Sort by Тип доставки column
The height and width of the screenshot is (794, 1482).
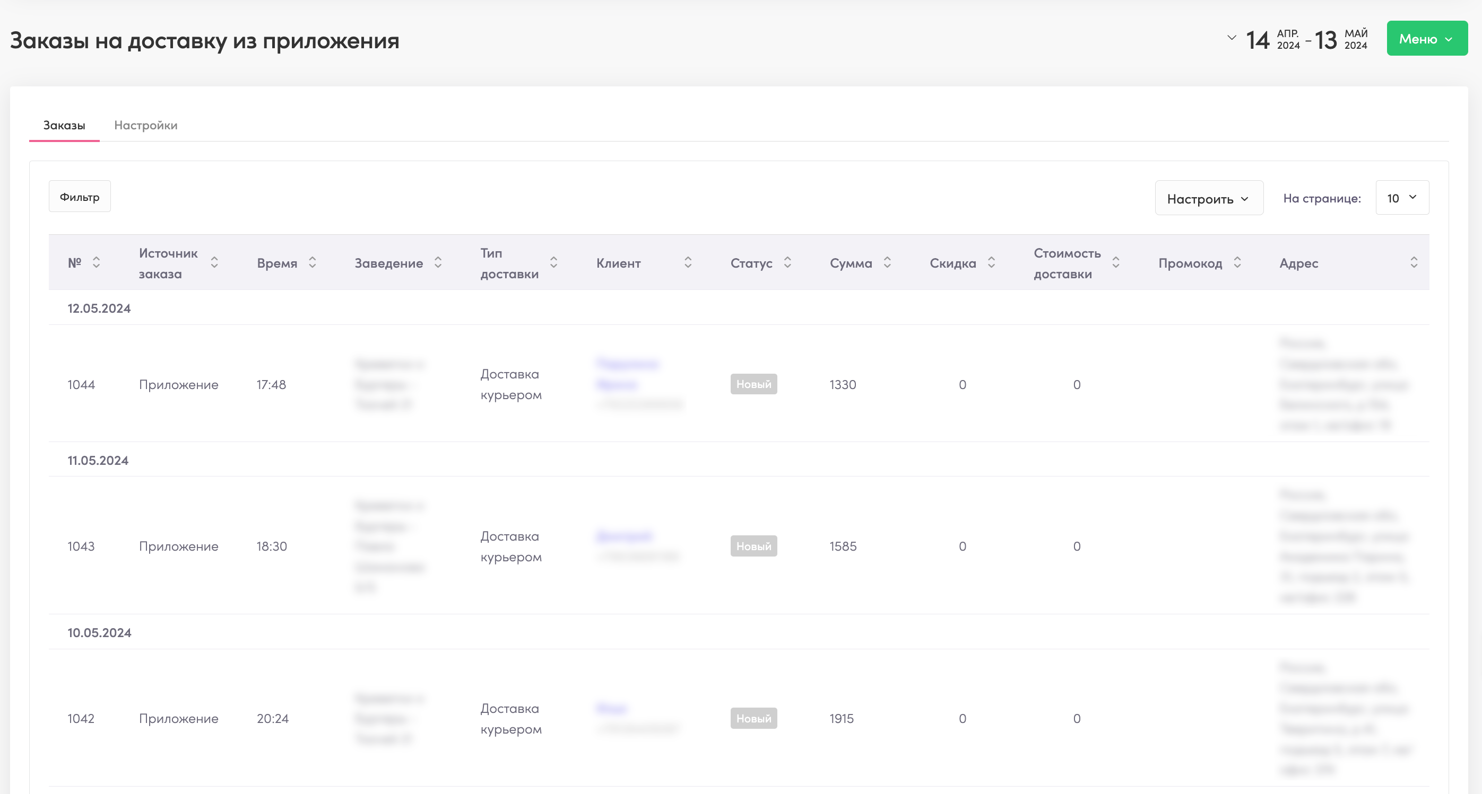coord(553,262)
